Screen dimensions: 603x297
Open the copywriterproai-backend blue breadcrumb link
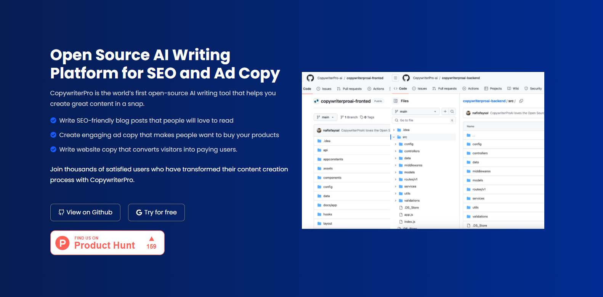tap(484, 101)
